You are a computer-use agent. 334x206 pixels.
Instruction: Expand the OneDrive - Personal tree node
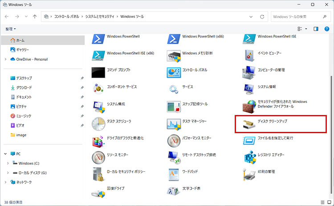coord(5,59)
